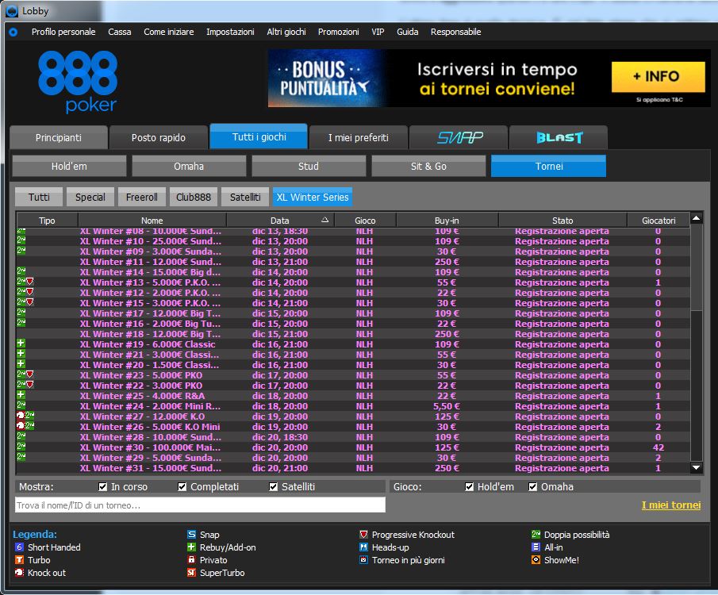The image size is (718, 595).
Task: Toggle the Satelliti filter checkbox
Action: [x=274, y=486]
